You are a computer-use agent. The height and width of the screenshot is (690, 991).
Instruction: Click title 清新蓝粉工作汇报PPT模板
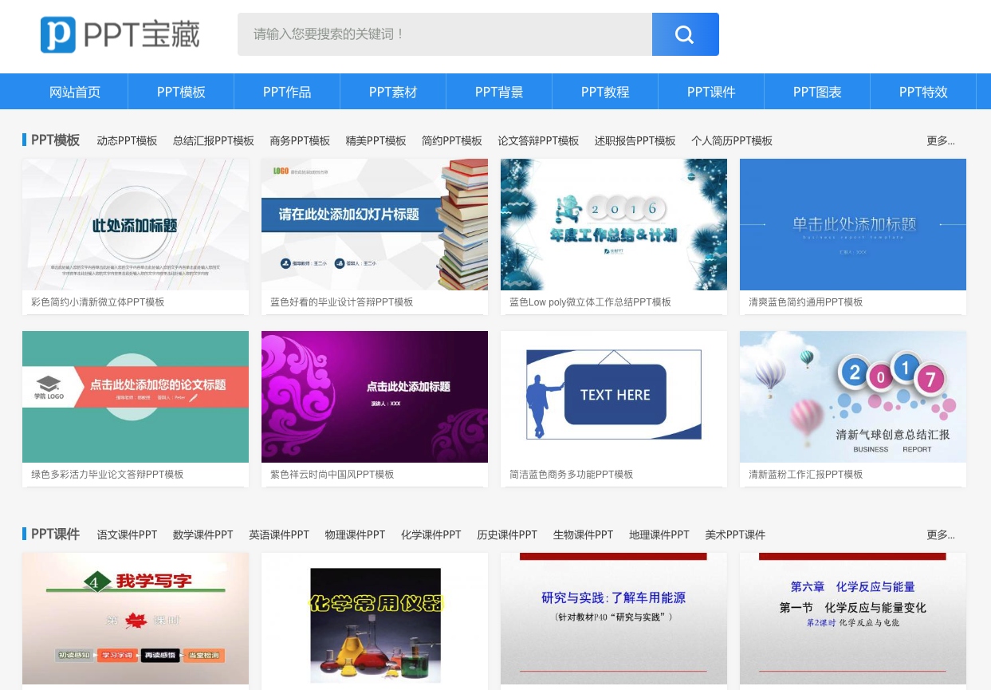[805, 474]
